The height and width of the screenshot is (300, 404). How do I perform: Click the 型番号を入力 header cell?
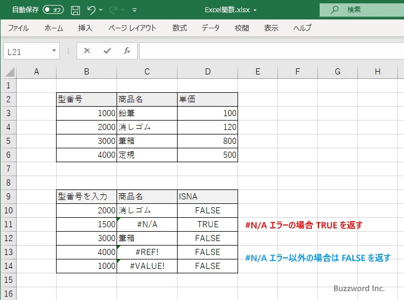pos(87,197)
